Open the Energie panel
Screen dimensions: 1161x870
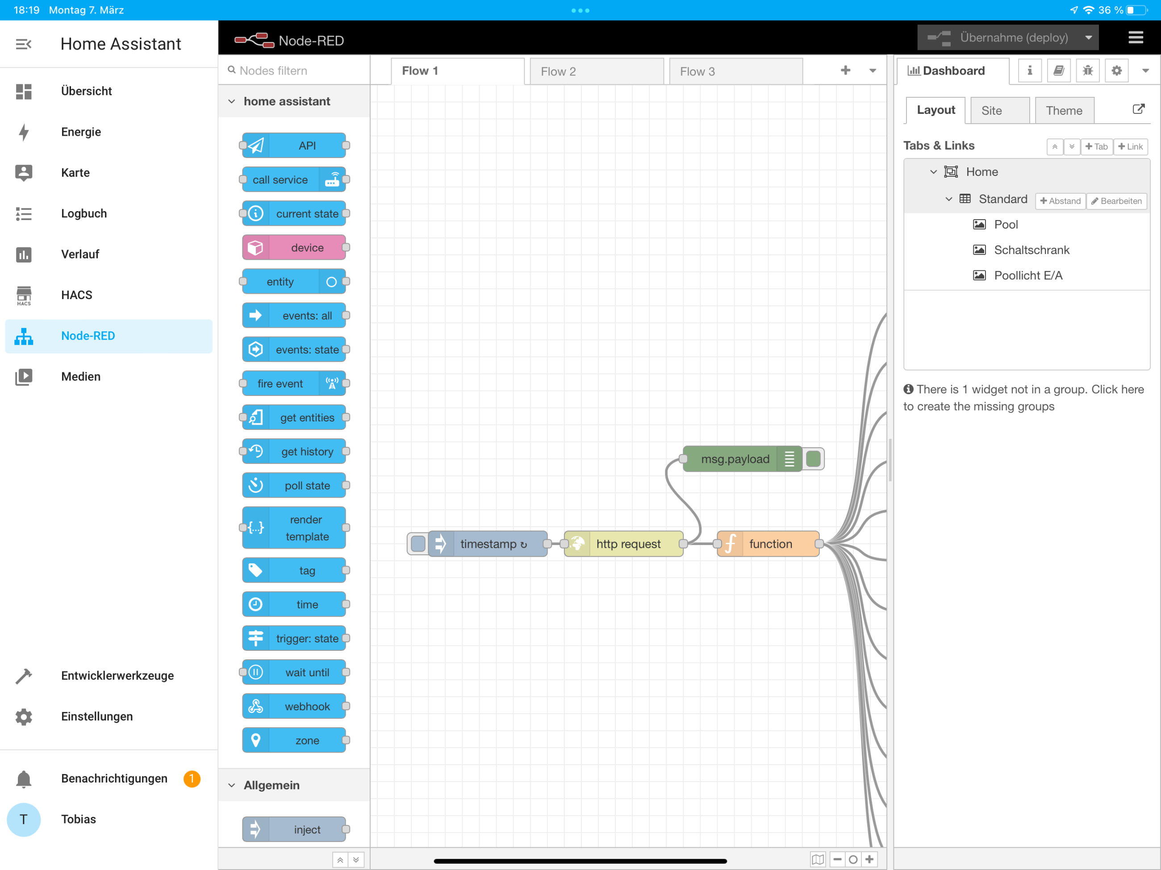pos(109,132)
